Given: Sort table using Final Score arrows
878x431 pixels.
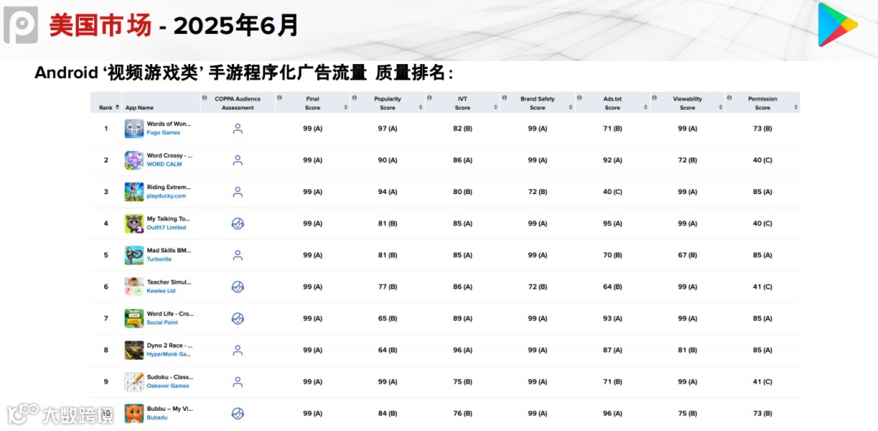Looking at the screenshot, I should point(346,107).
